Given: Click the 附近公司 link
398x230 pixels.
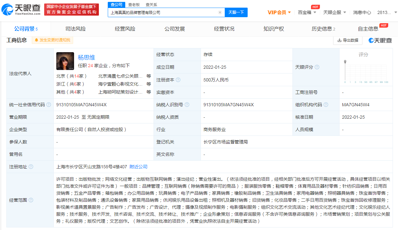Looking at the screenshot, I should (x=139, y=167).
